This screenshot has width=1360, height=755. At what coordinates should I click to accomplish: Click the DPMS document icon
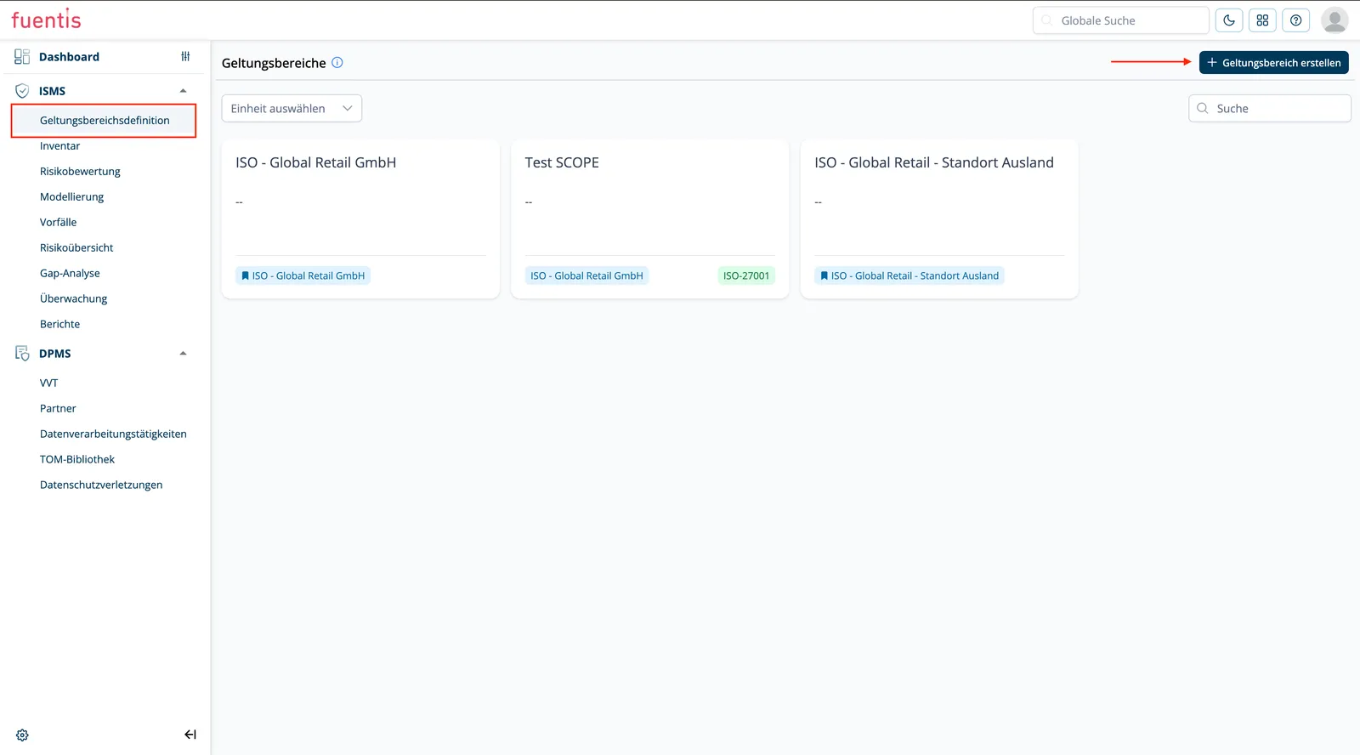(x=22, y=354)
